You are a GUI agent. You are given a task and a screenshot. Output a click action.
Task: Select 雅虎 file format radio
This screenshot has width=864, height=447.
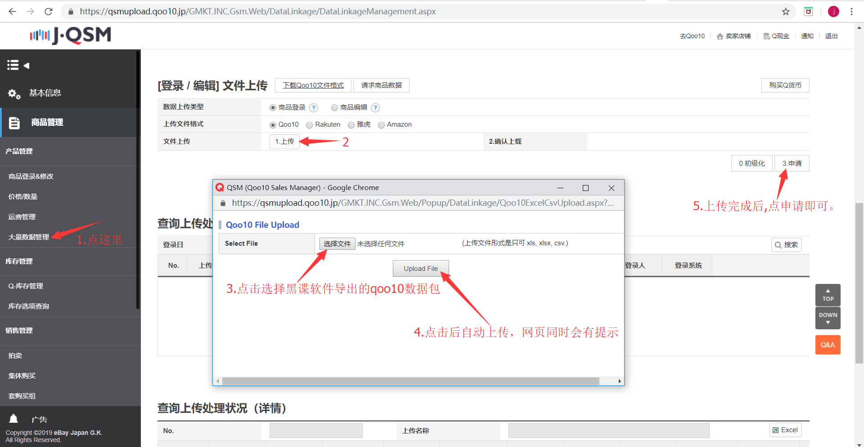pyautogui.click(x=351, y=125)
